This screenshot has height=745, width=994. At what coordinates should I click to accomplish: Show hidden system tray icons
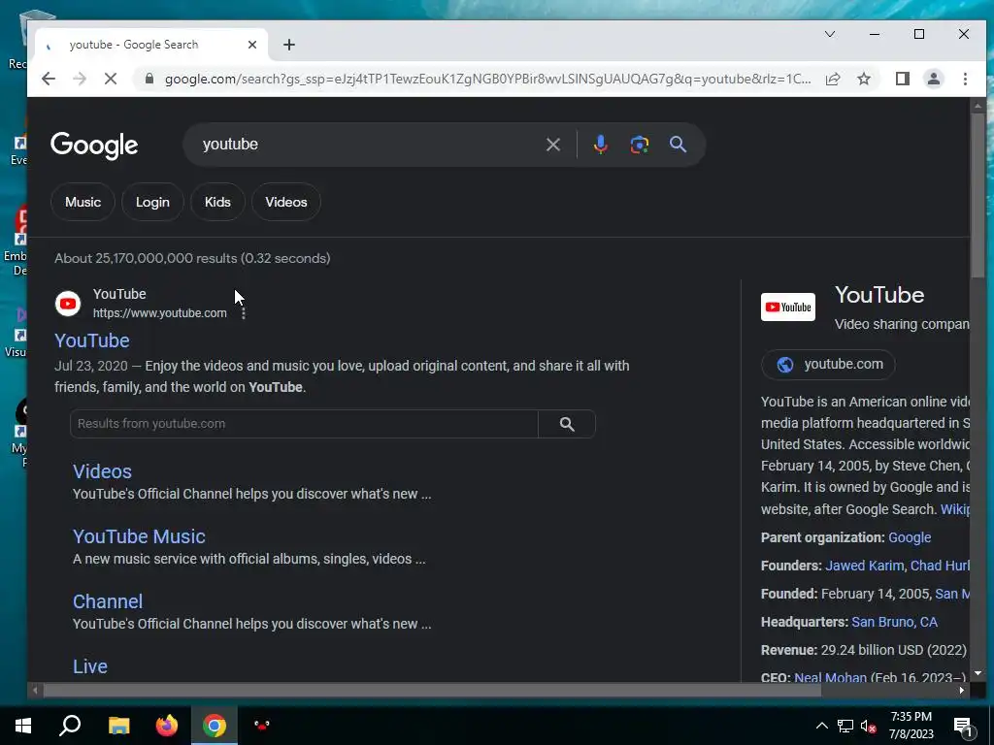[821, 726]
